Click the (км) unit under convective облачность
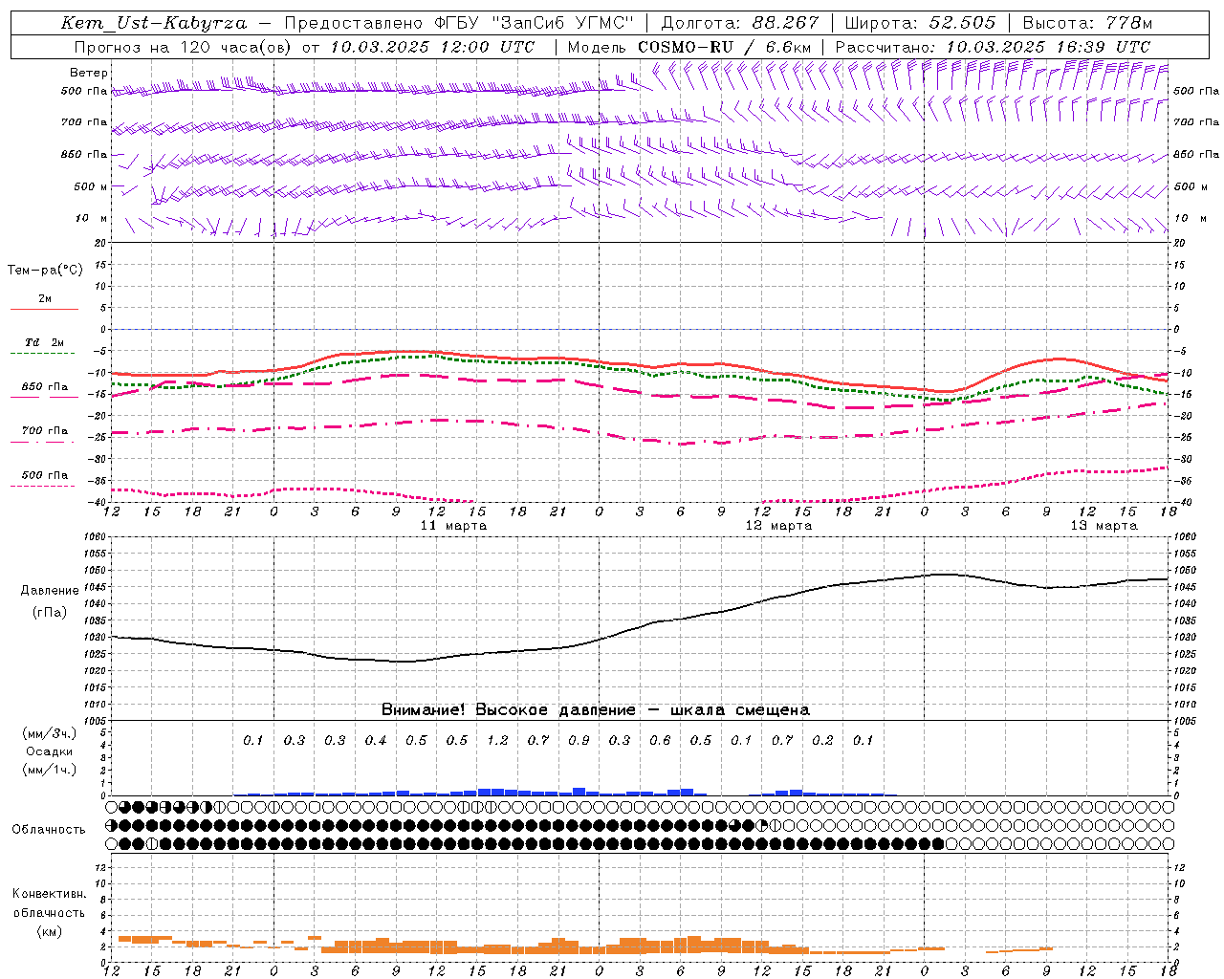The height and width of the screenshot is (979, 1224). (x=49, y=931)
